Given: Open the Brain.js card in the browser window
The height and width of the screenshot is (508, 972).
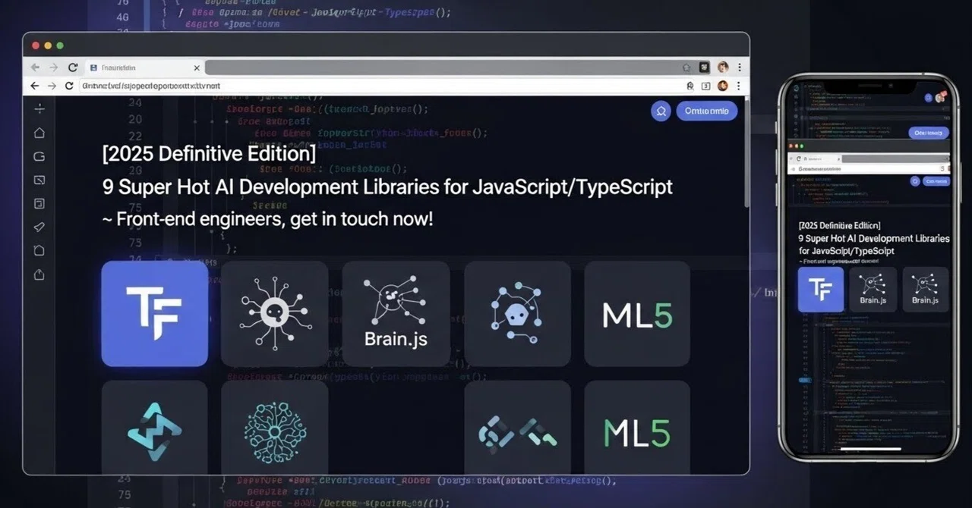Looking at the screenshot, I should (x=396, y=314).
